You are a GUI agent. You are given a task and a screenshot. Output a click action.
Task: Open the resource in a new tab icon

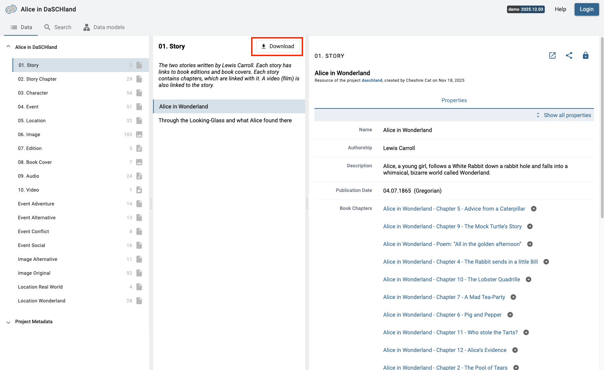click(x=552, y=55)
